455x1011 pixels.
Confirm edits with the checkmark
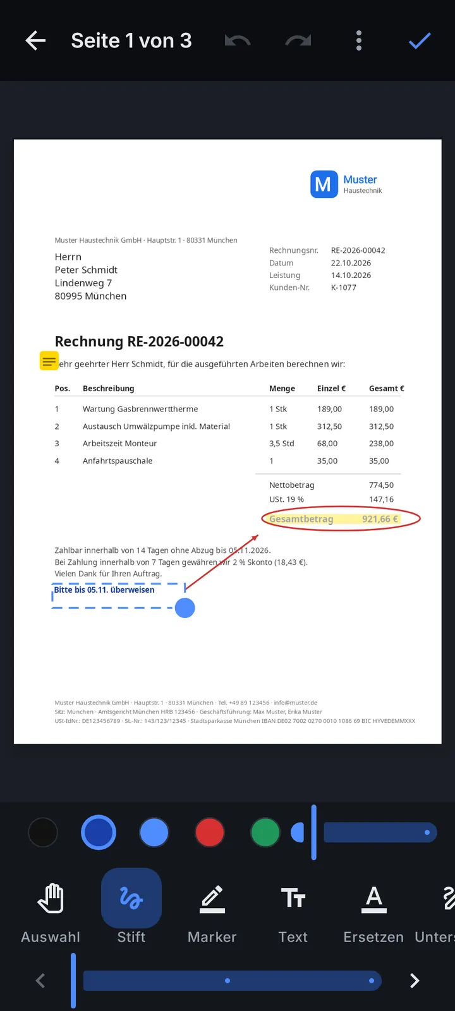coord(420,41)
